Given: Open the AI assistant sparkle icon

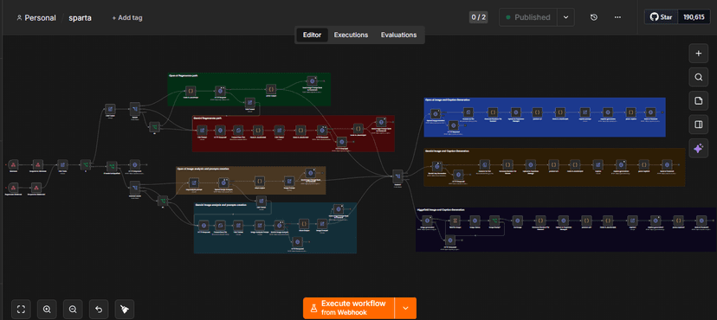Looking at the screenshot, I should [x=698, y=149].
